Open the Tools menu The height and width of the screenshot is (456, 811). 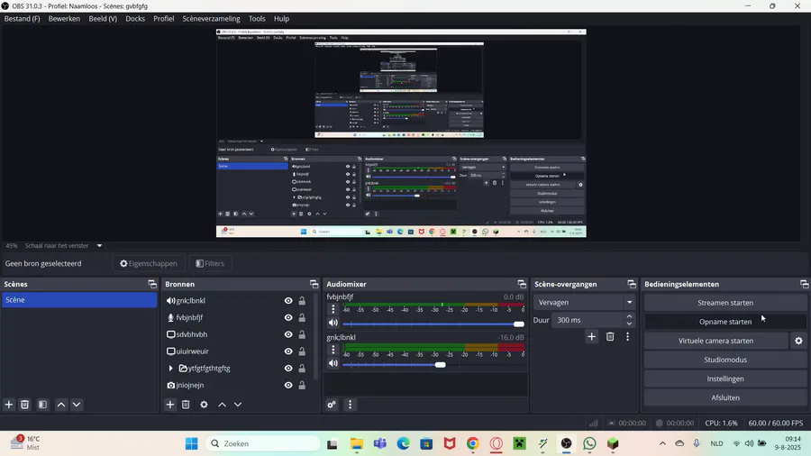257,19
